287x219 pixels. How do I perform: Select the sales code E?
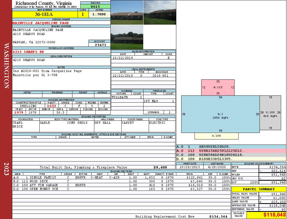point(169,58)
